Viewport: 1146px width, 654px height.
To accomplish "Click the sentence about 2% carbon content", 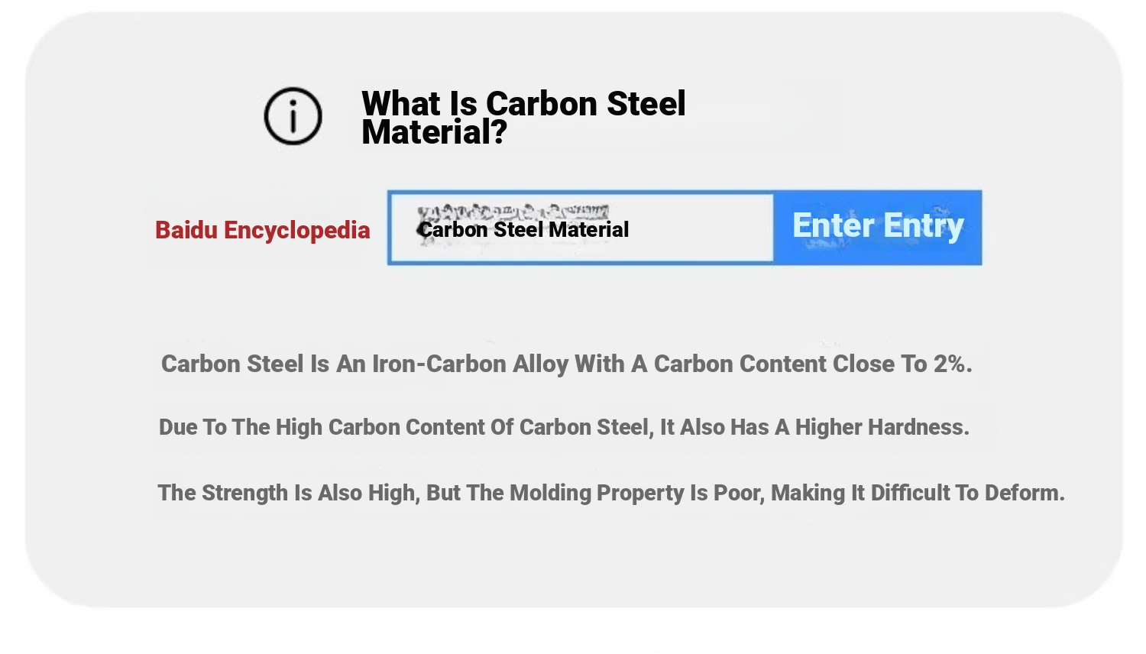I will pyautogui.click(x=566, y=364).
